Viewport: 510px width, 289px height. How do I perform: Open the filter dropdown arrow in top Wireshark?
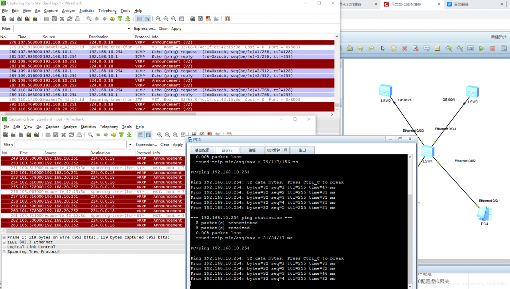tap(129, 29)
